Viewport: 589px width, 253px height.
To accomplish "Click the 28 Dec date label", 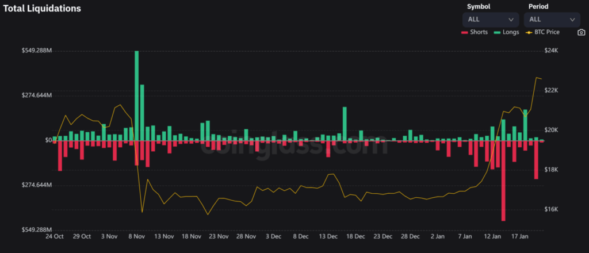I will (x=411, y=236).
